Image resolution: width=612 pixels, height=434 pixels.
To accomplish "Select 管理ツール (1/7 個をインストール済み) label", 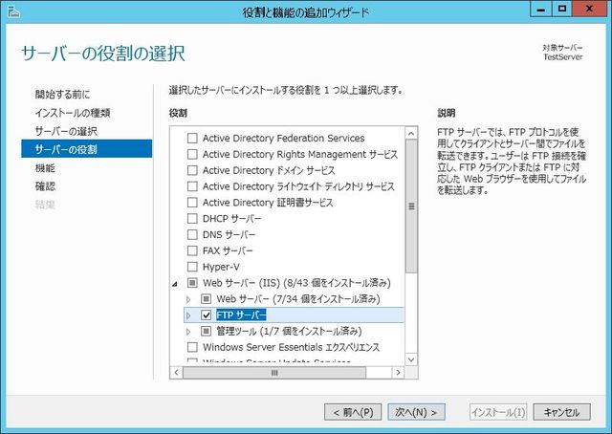I will point(289,332).
